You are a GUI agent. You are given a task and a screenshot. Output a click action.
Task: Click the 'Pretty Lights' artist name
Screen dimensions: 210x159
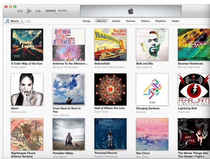18,67
